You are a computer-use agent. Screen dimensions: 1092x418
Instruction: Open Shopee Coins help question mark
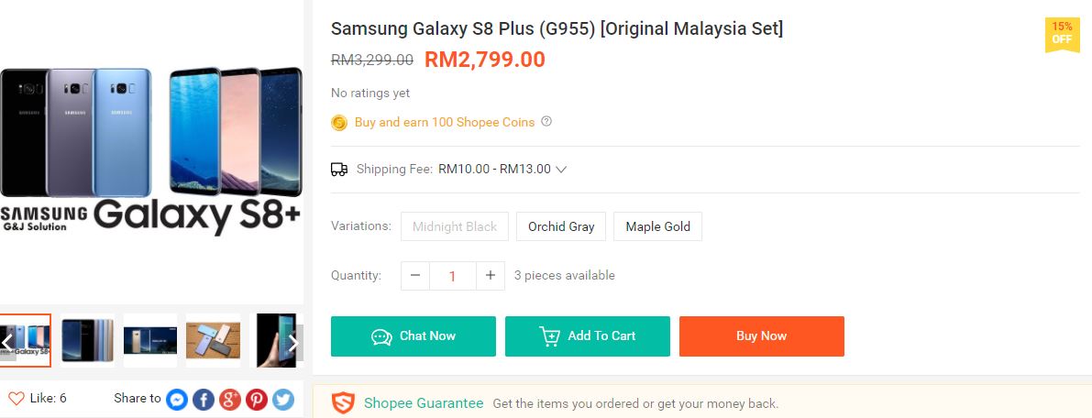click(x=546, y=121)
